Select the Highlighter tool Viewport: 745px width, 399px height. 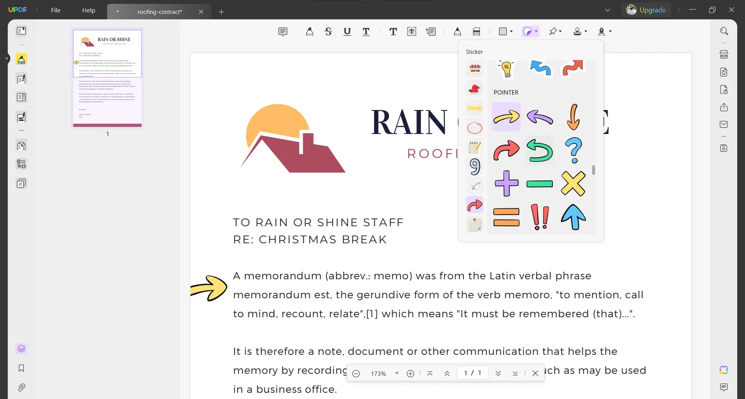309,31
